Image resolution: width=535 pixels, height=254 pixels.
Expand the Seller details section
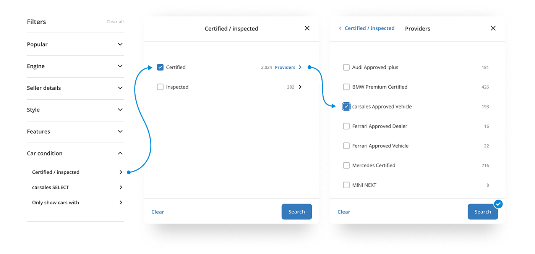tap(120, 88)
